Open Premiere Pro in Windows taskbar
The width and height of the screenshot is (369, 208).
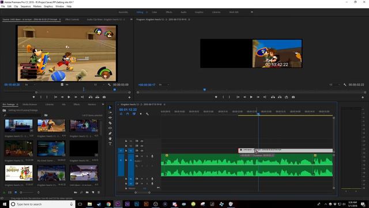click(x=118, y=204)
